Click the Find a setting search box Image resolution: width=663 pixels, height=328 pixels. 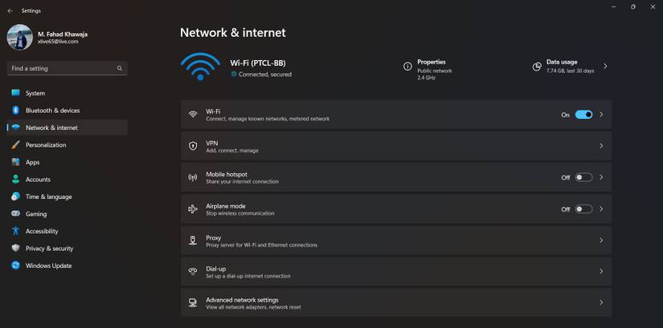pyautogui.click(x=60, y=69)
